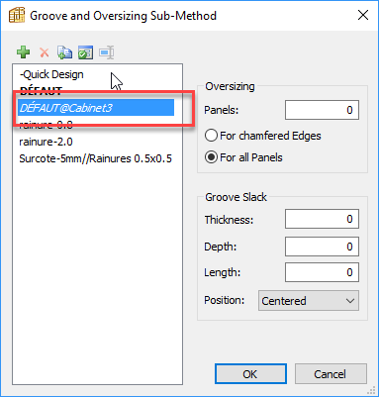
Task: Select Surcote-5mm//Rainures 0.5x0.5 entry
Action: tap(96, 158)
